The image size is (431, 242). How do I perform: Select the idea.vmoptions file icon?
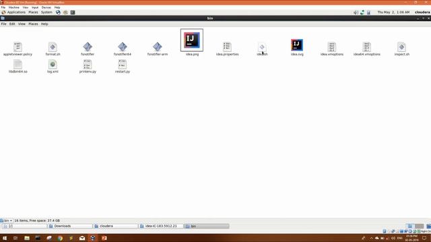point(332,47)
